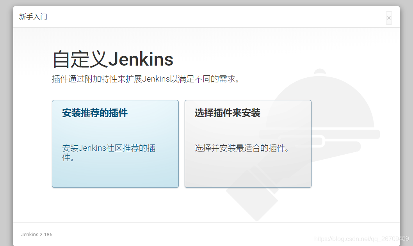Click the 新手入门 dialog title
Screen dimensions: 413x246
pyautogui.click(x=33, y=17)
